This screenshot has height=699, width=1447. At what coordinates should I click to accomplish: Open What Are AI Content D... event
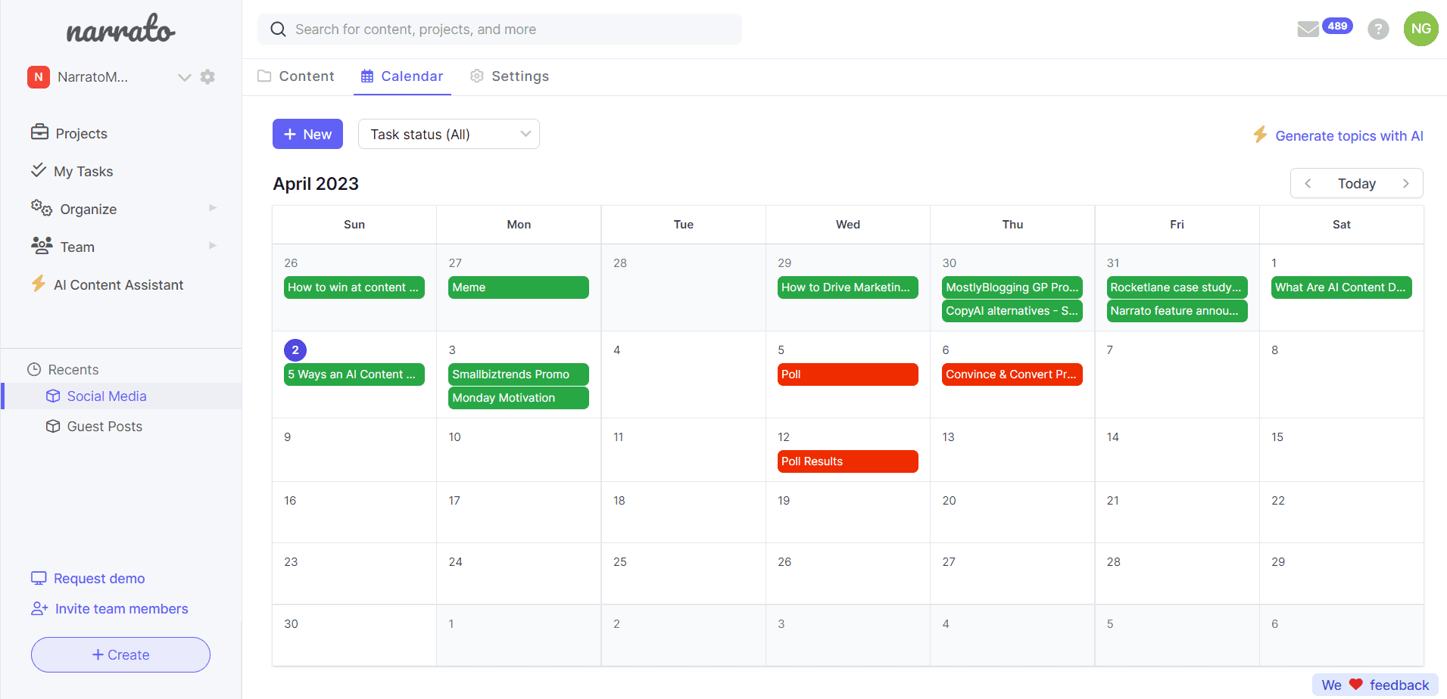(x=1341, y=287)
